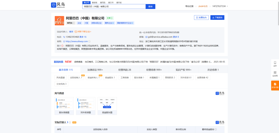Show more email addresses via 更多 8
Viewport: 279px width, 133px height.
coord(176,37)
